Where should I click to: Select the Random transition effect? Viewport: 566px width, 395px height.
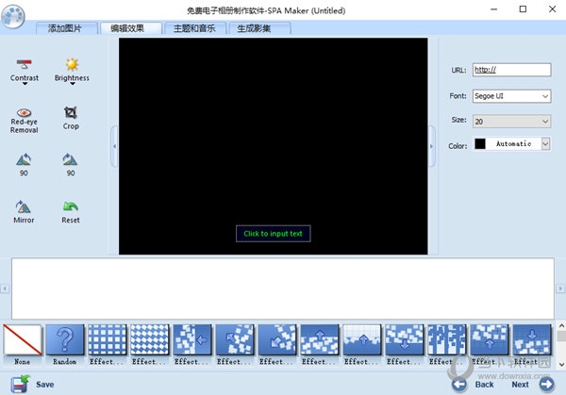coord(65,339)
